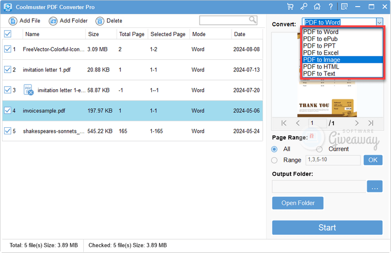Sort by Size column header
The height and width of the screenshot is (253, 391).
click(x=93, y=34)
